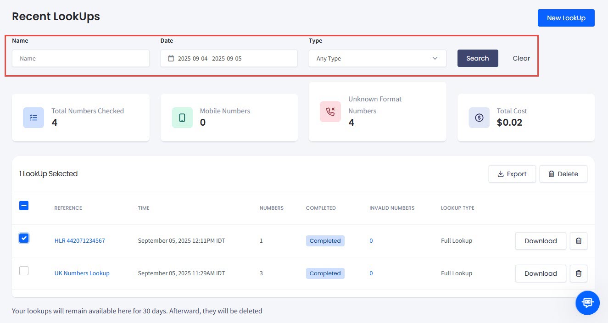This screenshot has width=608, height=323.
Task: Click the TIME column header
Action: tap(144, 208)
